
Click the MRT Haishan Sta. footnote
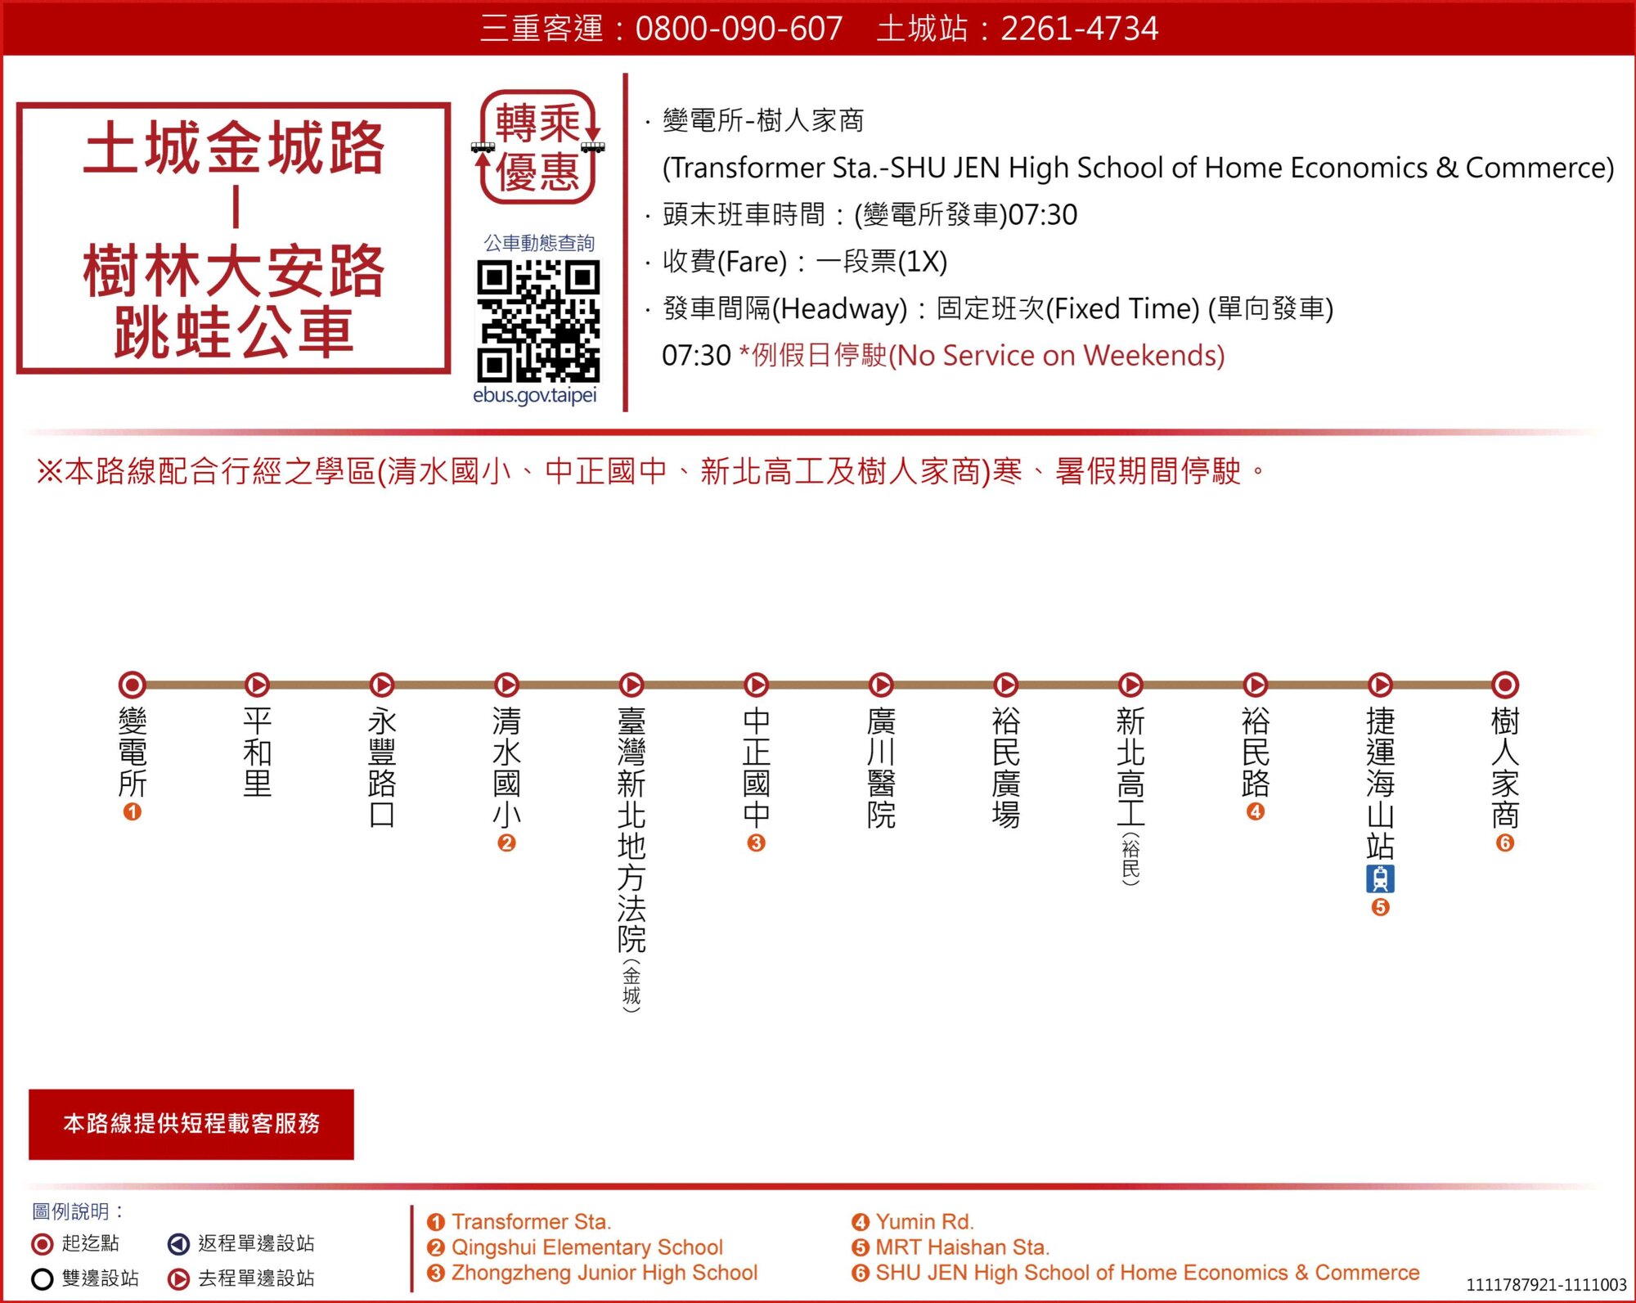point(963,1247)
